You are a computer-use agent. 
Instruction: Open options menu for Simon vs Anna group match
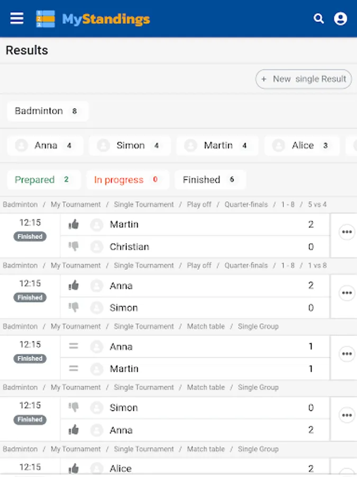pos(346,415)
